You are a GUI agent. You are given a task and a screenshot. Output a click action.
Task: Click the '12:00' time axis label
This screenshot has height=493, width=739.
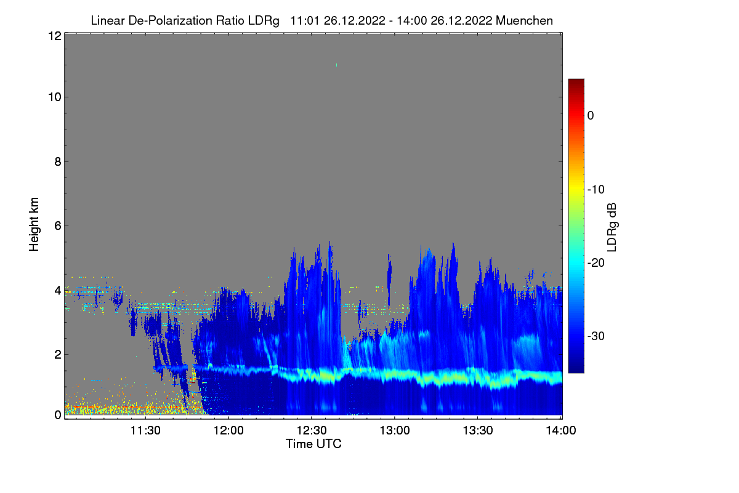click(229, 430)
